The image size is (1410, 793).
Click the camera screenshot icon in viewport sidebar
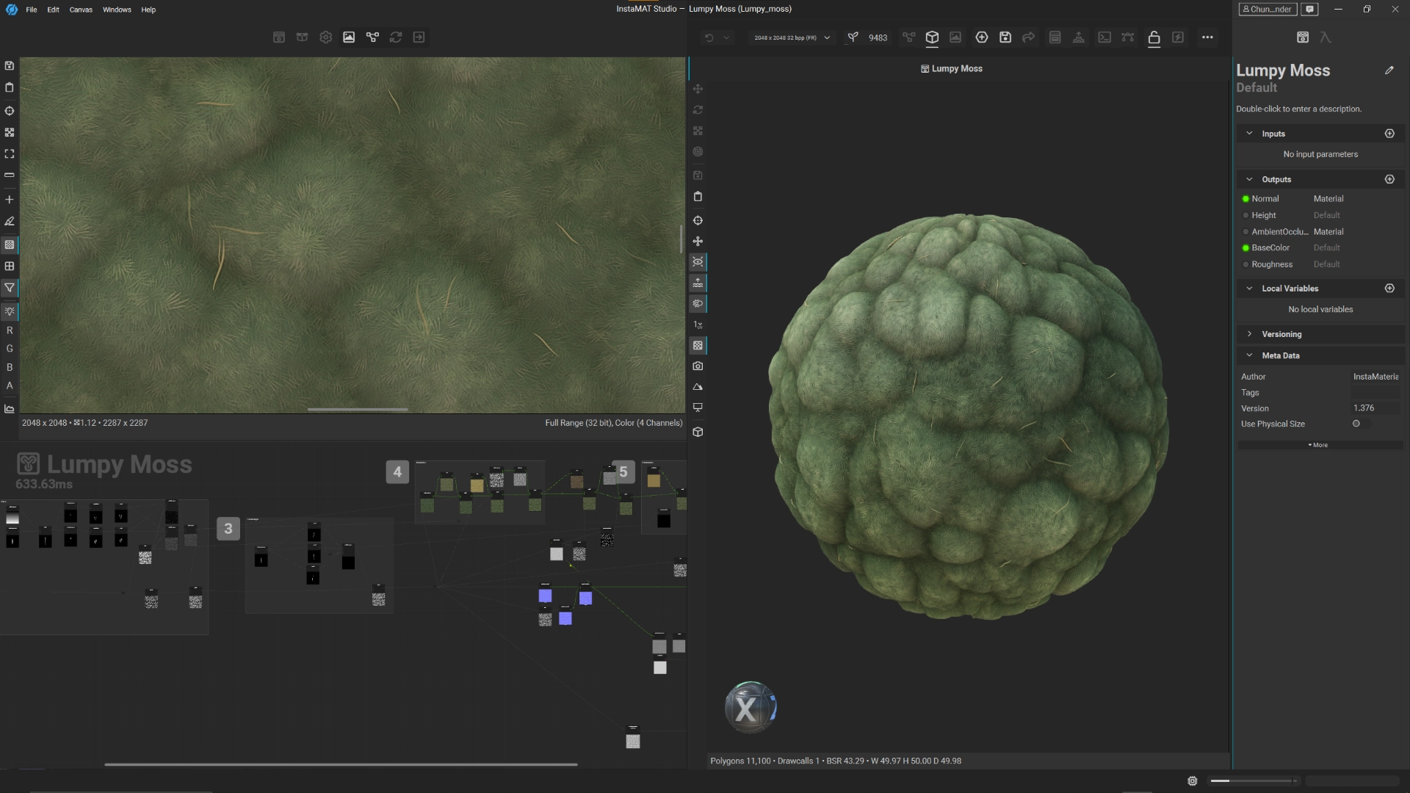pos(698,366)
